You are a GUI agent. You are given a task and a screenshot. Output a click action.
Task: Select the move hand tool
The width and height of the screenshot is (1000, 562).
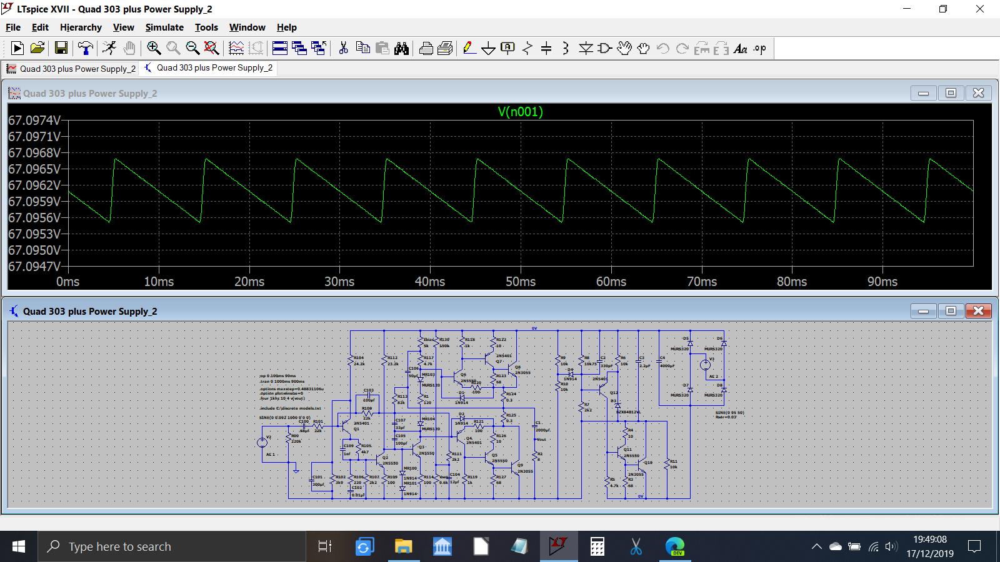pos(624,48)
